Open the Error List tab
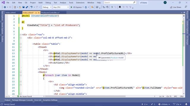The image size is (190, 106). (x=38, y=100)
